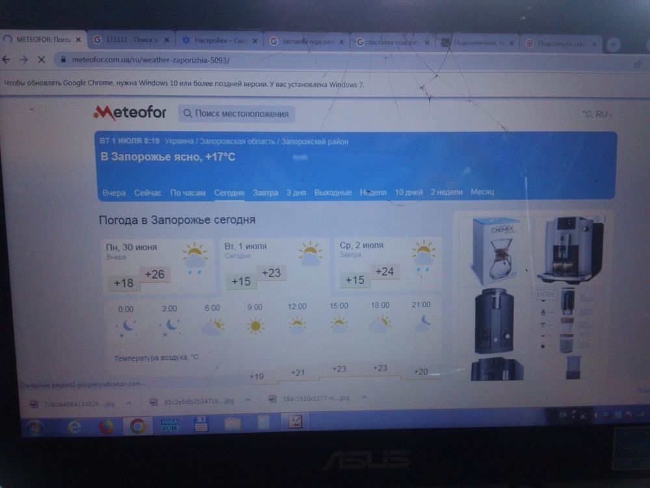Click the Meteofor logo
The image size is (650, 488).
pos(130,113)
